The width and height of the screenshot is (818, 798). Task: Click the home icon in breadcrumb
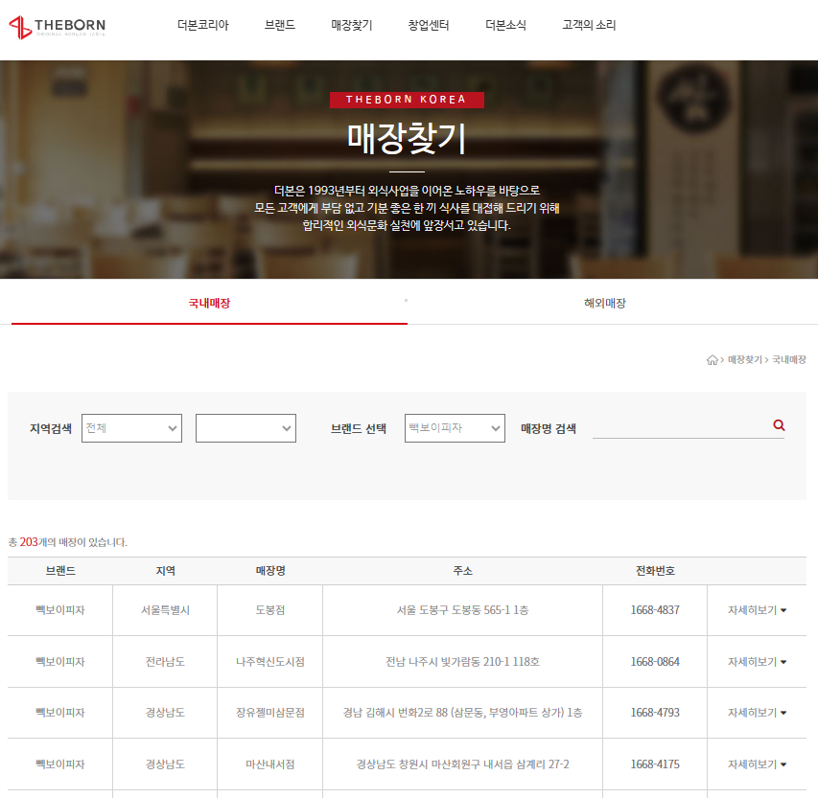point(713,359)
